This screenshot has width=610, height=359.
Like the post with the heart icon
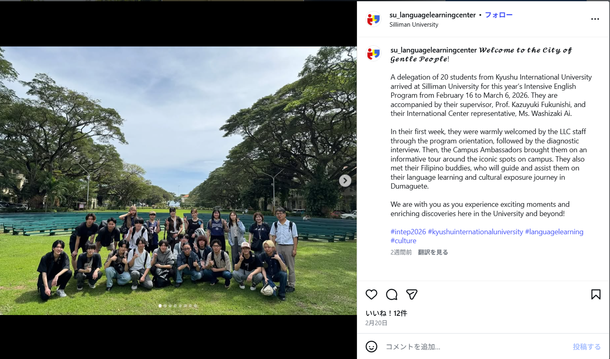371,294
